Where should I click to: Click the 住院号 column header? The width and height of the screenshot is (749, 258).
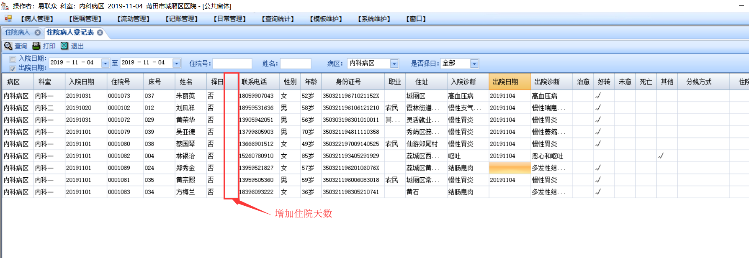[125, 82]
